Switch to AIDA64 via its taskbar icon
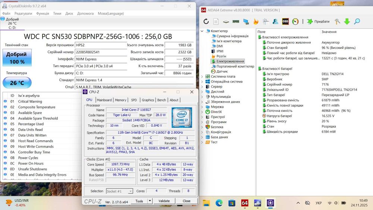Image resolution: width=373 pixels, height=210 pixels. pos(245,203)
